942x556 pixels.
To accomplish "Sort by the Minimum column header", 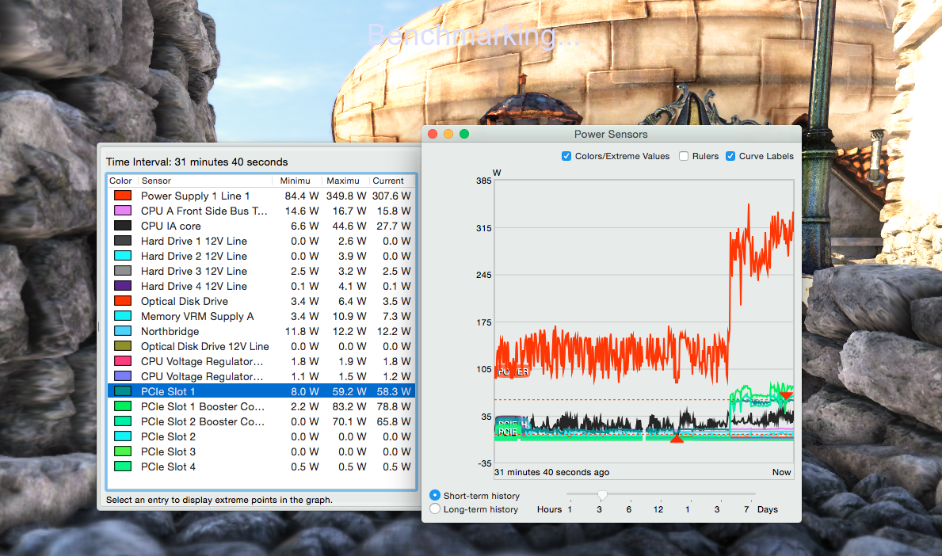I will pos(296,181).
